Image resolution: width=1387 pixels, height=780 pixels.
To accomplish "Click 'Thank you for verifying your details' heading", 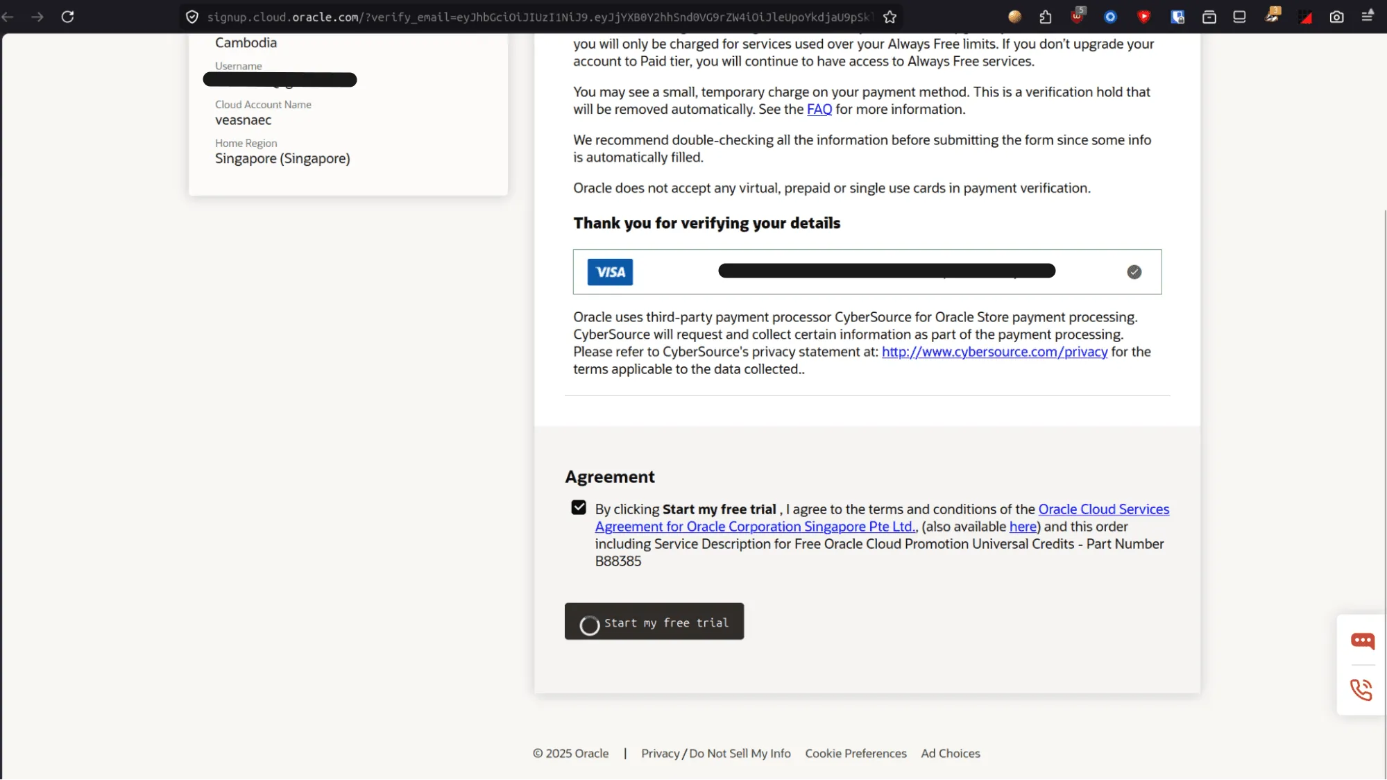I will coord(706,223).
